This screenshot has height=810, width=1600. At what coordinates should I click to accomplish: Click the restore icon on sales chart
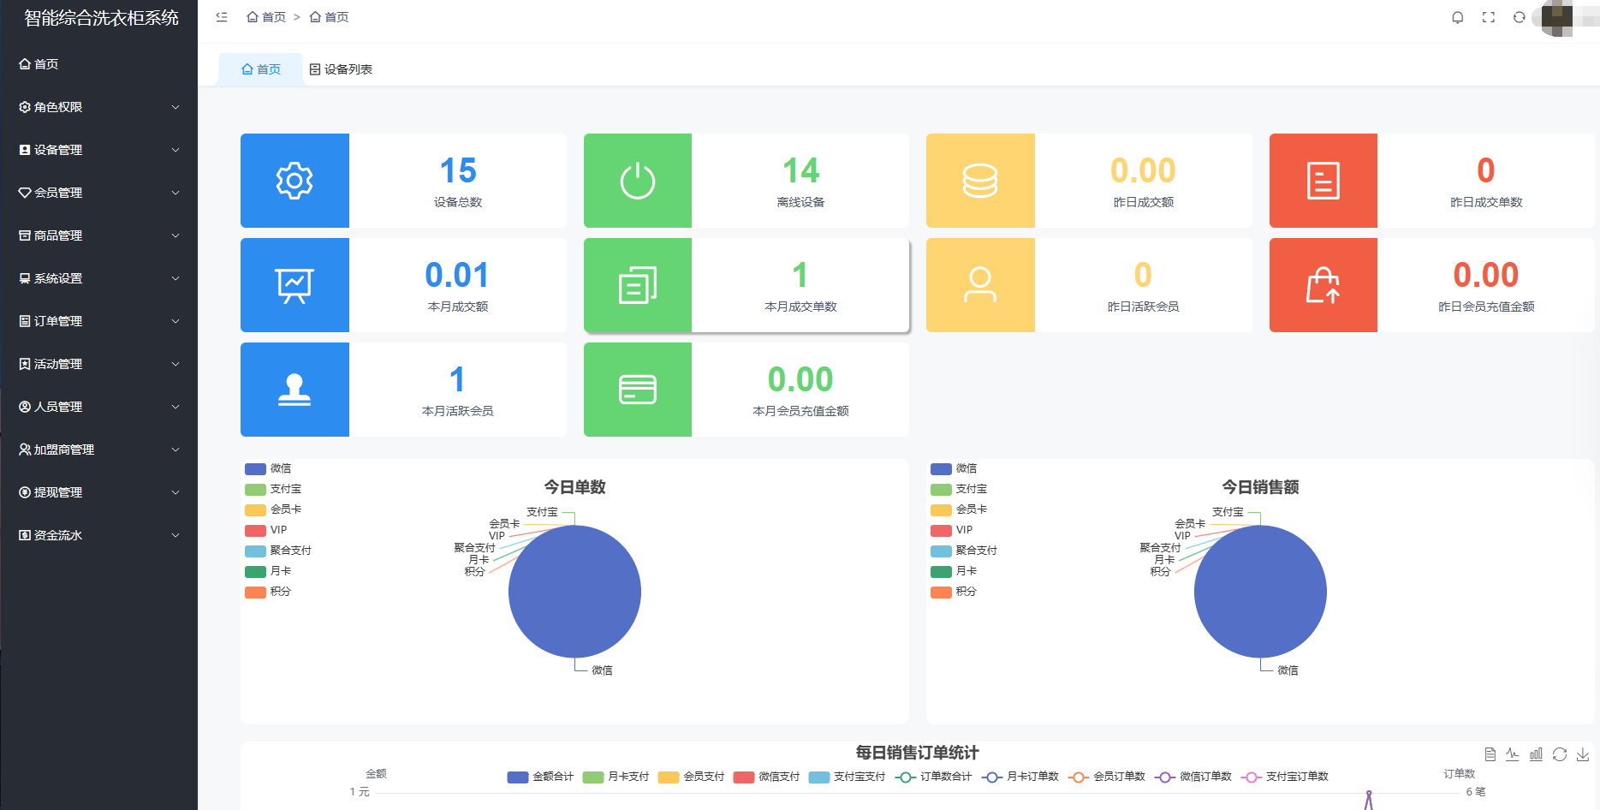click(x=1560, y=754)
